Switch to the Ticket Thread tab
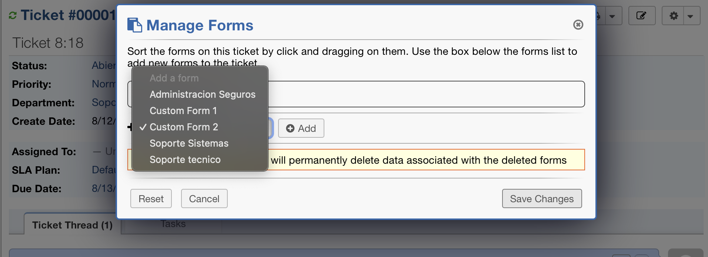Screen dimensions: 708x257 [72, 225]
